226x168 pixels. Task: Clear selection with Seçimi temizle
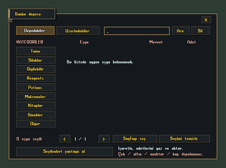(184, 139)
